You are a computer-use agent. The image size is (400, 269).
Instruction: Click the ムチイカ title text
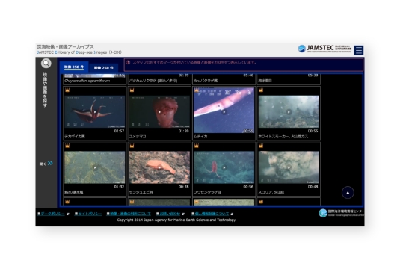point(200,137)
